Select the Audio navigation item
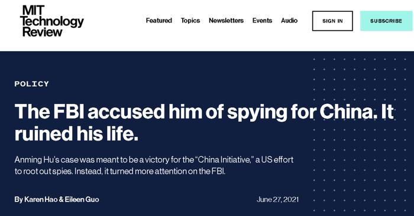 (x=289, y=21)
